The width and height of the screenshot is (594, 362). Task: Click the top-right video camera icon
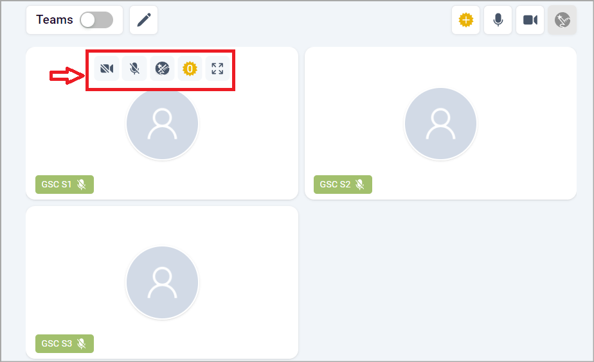pyautogui.click(x=530, y=20)
